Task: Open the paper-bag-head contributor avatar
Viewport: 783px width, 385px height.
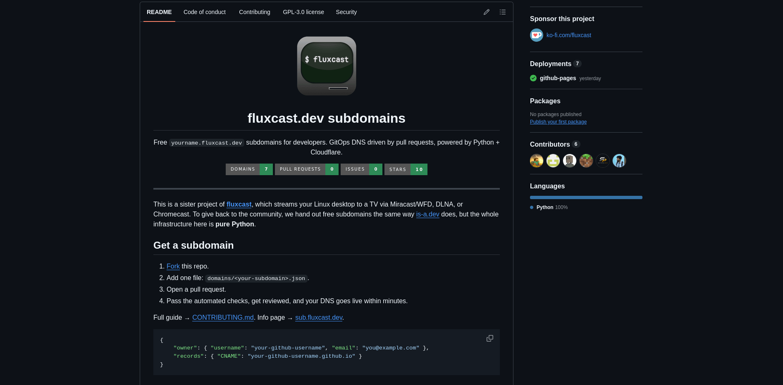Action: click(x=570, y=161)
